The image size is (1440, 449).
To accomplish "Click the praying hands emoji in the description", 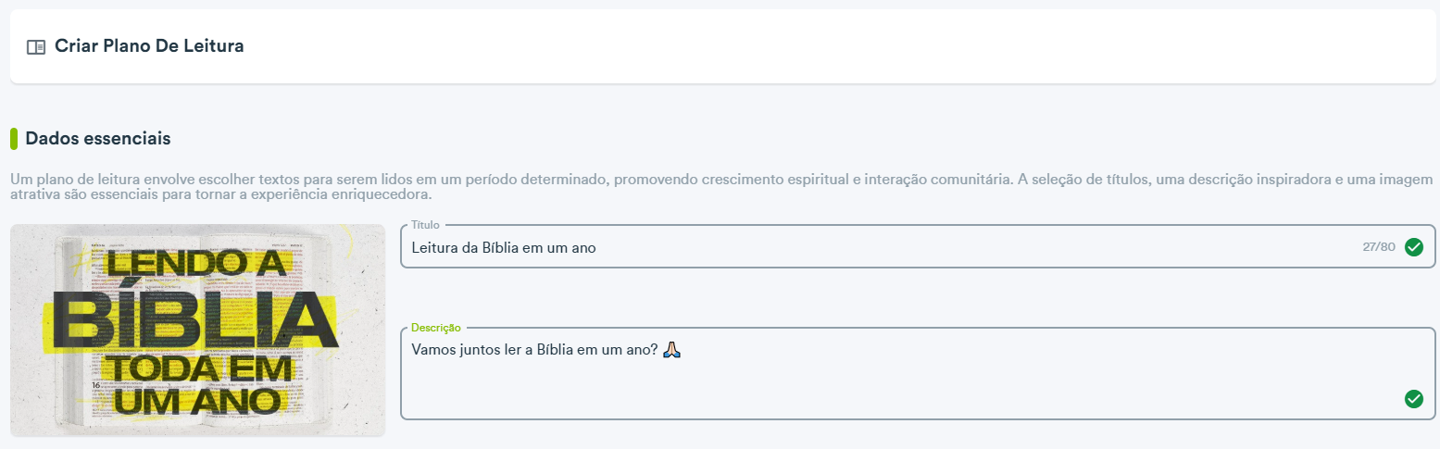I will pos(673,350).
